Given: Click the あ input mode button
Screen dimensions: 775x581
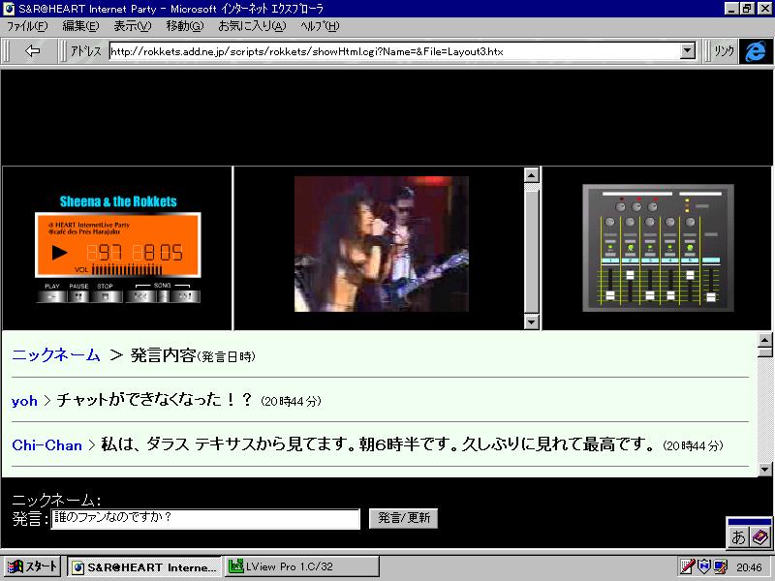Looking at the screenshot, I should click(739, 536).
